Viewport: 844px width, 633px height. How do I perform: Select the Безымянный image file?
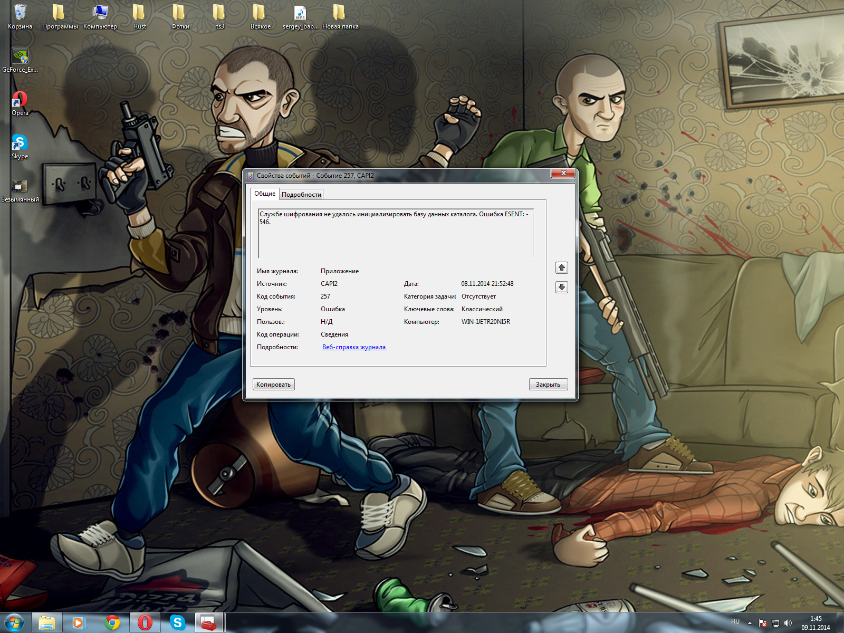pyautogui.click(x=20, y=190)
